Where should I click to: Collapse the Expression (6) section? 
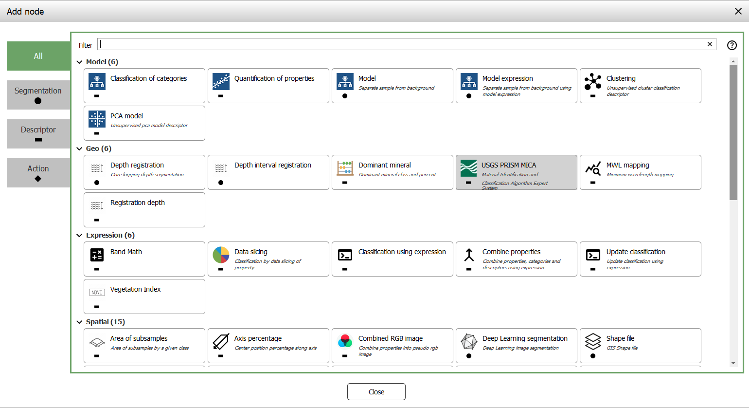(x=80, y=235)
